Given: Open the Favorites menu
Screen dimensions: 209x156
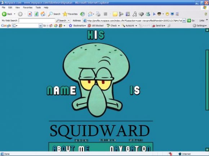Looking at the screenshot, I should [x=28, y=8].
